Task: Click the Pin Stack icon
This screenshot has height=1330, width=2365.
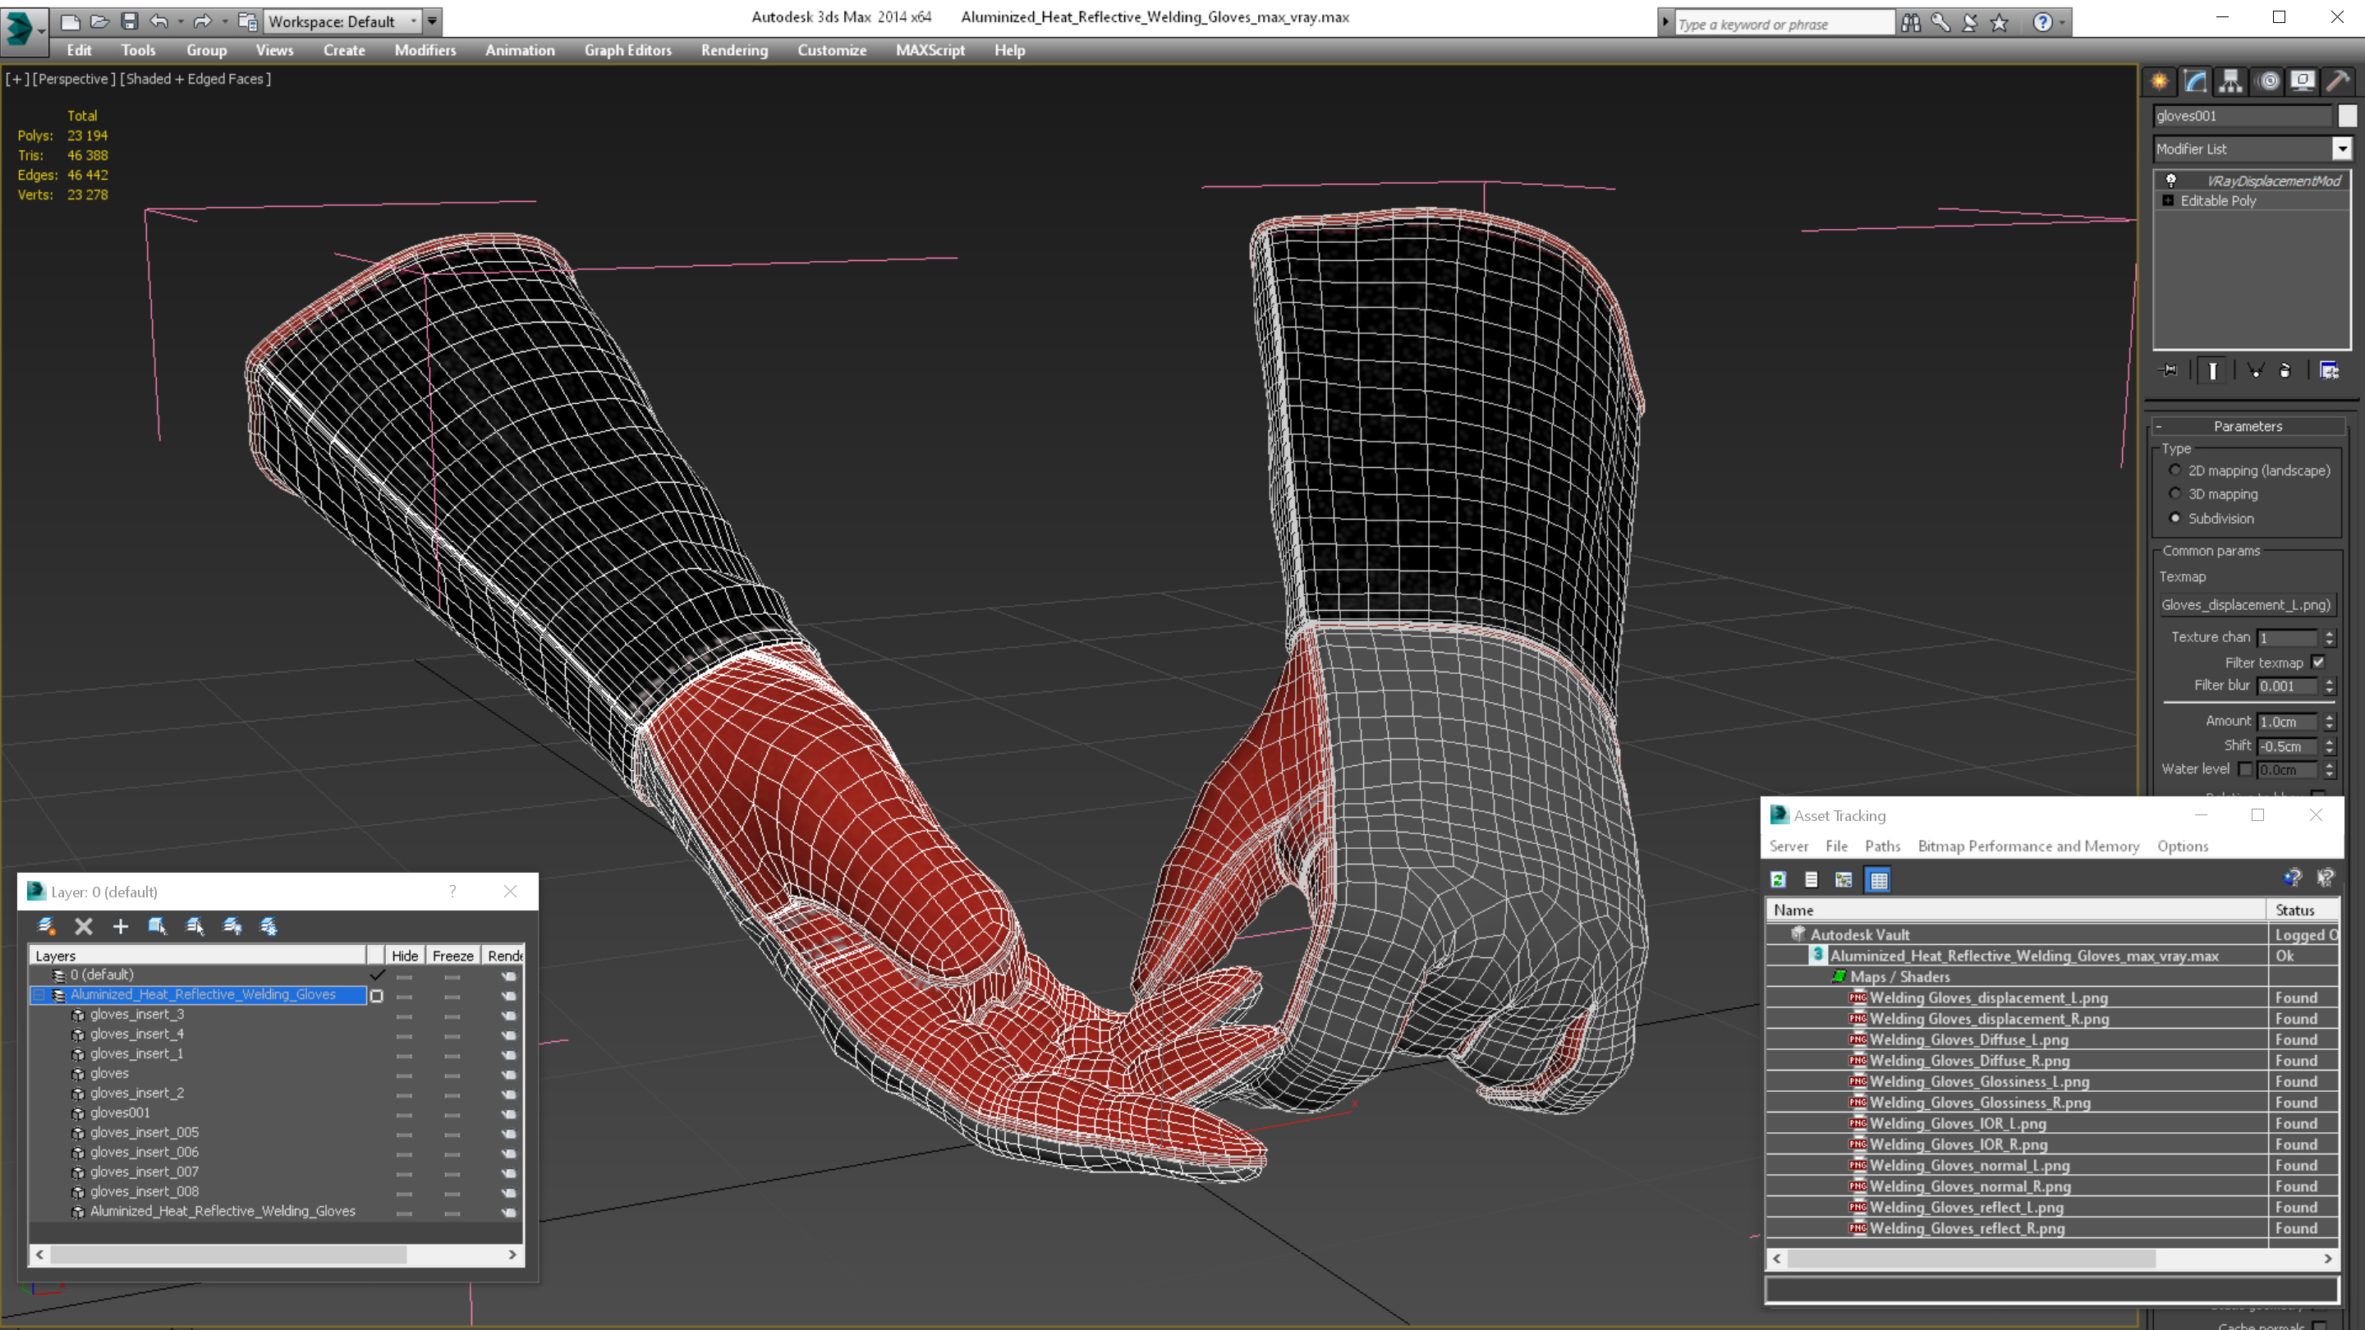Action: 2170,371
